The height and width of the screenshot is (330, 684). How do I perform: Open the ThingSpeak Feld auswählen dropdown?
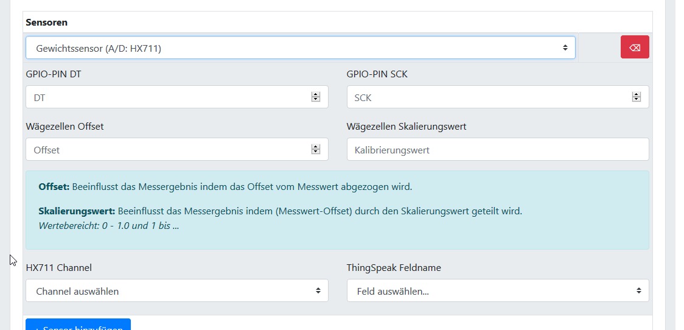tap(497, 291)
